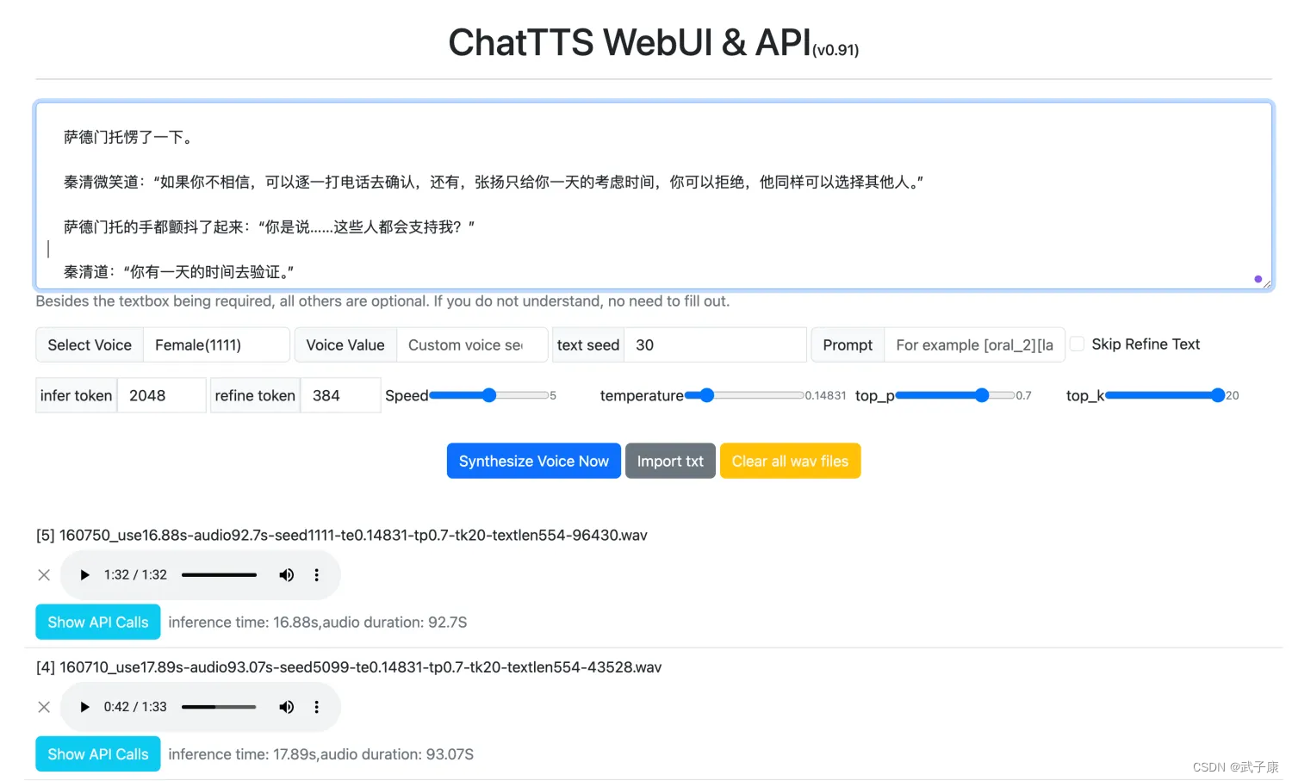Image resolution: width=1292 pixels, height=781 pixels.
Task: Click the Import txt button
Action: pyautogui.click(x=670, y=461)
